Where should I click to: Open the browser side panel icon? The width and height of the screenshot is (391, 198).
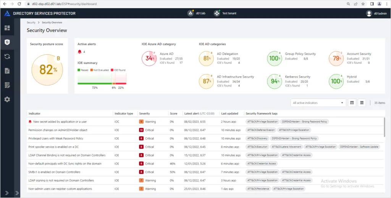coord(372,4)
